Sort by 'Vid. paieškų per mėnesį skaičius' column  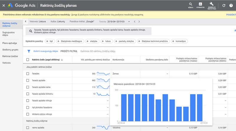pyautogui.click(x=95, y=60)
